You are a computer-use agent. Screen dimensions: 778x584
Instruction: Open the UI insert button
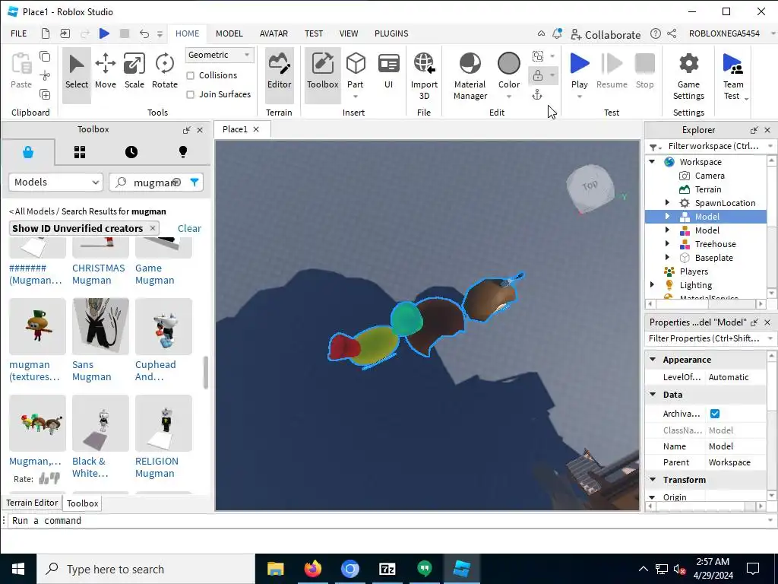(388, 71)
